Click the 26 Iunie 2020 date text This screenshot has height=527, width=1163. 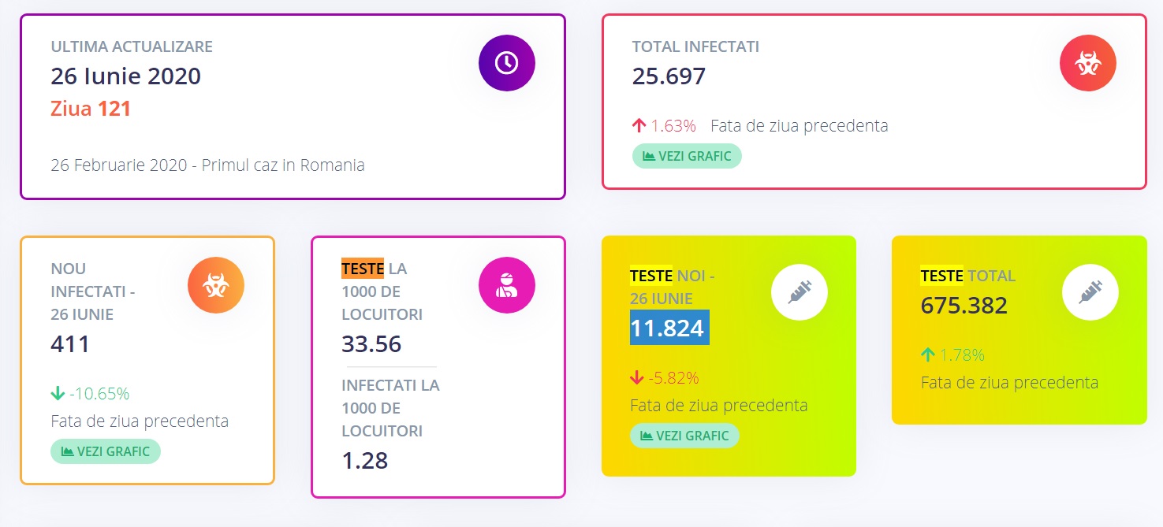[126, 76]
